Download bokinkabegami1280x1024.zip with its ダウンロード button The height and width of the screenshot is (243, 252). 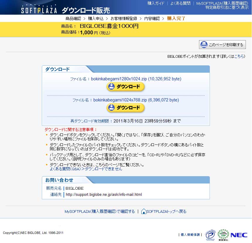(x=126, y=86)
